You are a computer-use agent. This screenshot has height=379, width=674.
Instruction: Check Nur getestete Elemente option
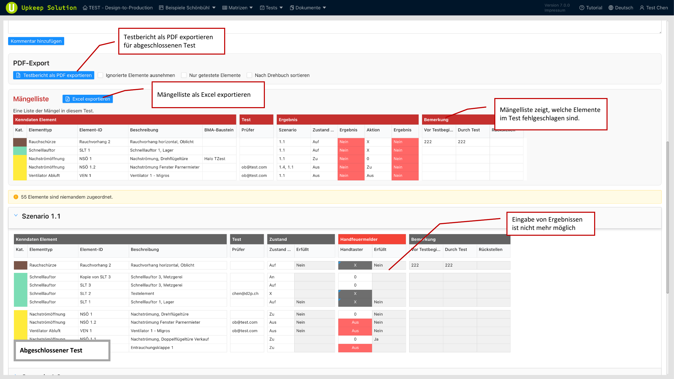(x=184, y=75)
